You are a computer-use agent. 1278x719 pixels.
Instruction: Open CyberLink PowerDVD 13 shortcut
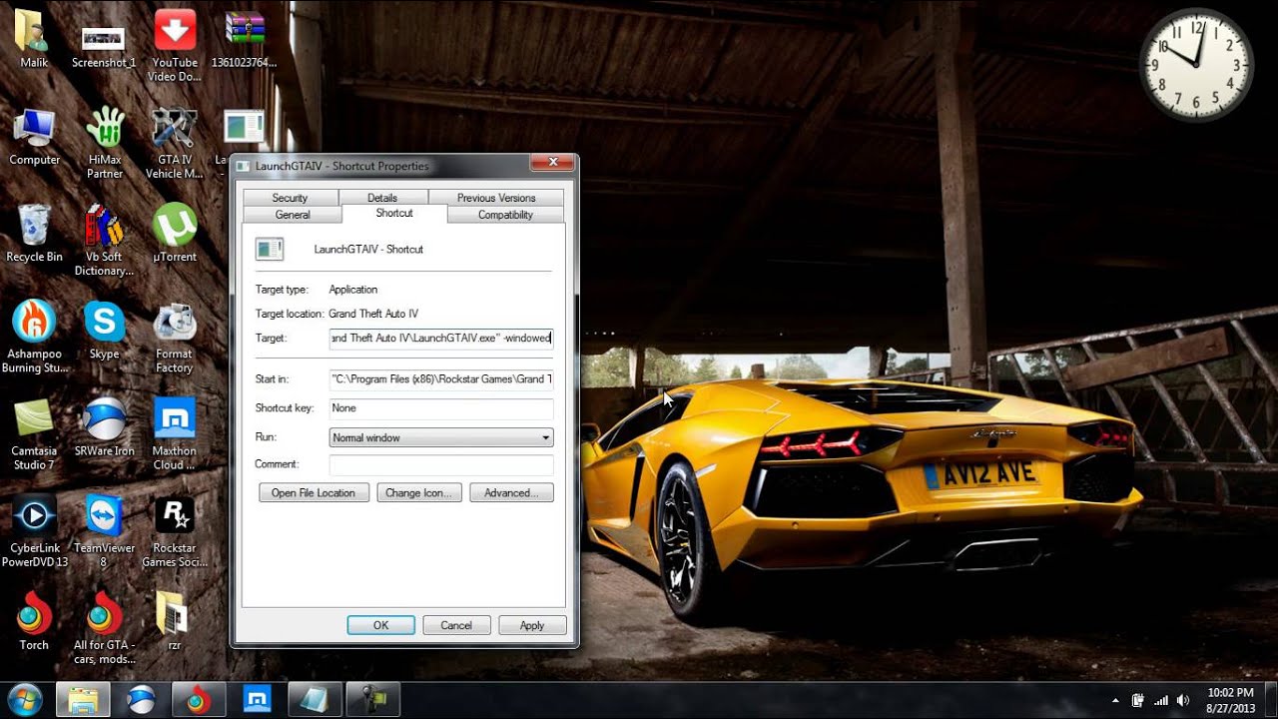(34, 531)
